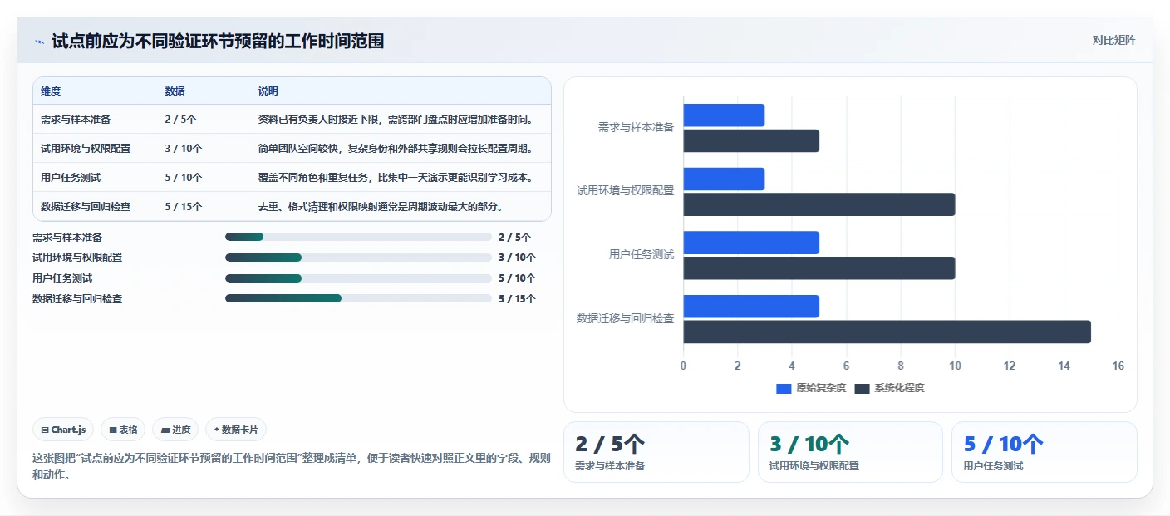Click the panel title 试点前应为不同验证环节预留的工作时间范围
1170x516 pixels.
point(218,42)
